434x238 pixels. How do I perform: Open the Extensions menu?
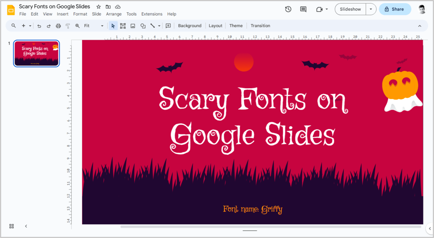pos(152,14)
